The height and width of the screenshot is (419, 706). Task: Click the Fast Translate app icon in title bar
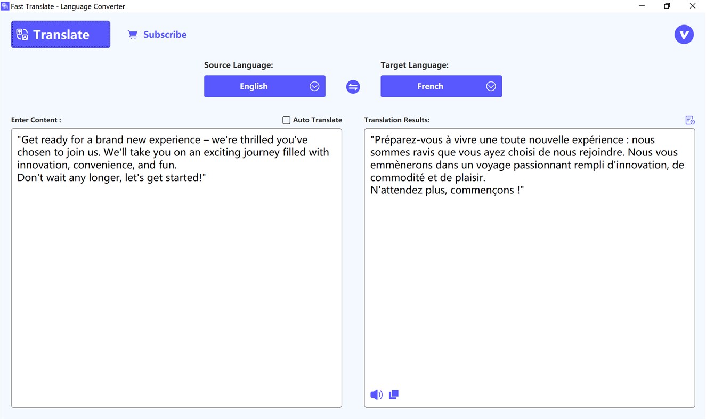pyautogui.click(x=6, y=6)
